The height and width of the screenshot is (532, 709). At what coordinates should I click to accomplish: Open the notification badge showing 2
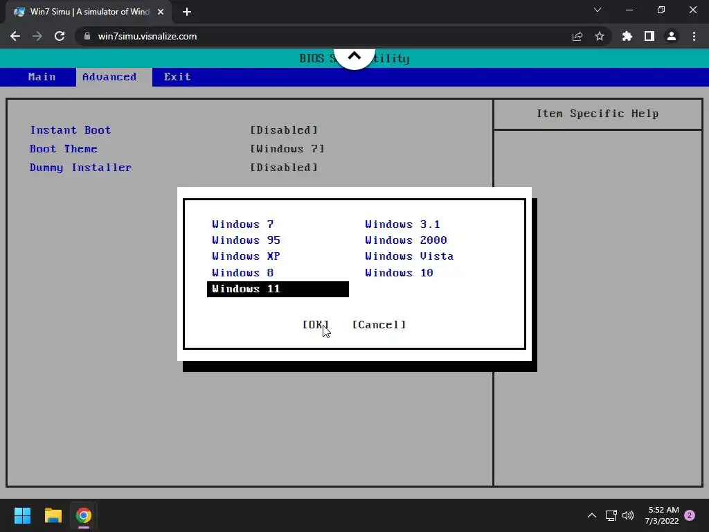(690, 515)
